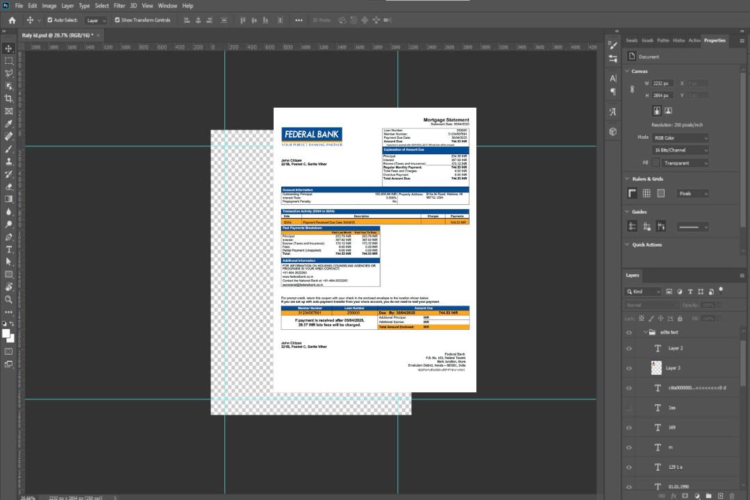The image size is (750, 500).
Task: Hide the 'Layer 3' layer
Action: click(x=629, y=368)
